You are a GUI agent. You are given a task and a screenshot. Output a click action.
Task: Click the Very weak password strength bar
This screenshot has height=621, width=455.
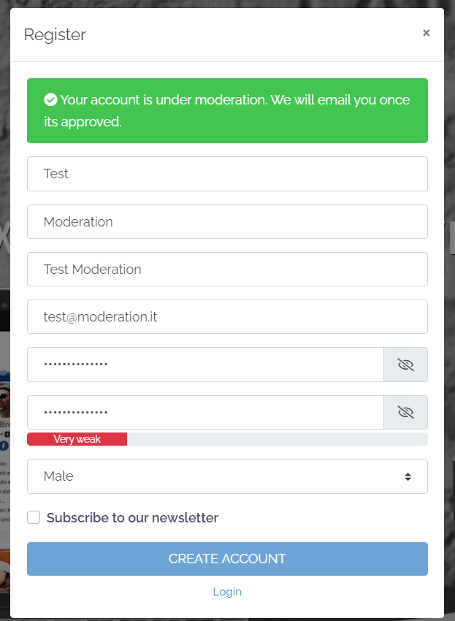coord(77,438)
